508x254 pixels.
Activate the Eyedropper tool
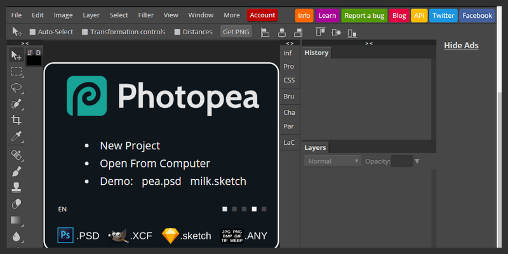tap(17, 137)
